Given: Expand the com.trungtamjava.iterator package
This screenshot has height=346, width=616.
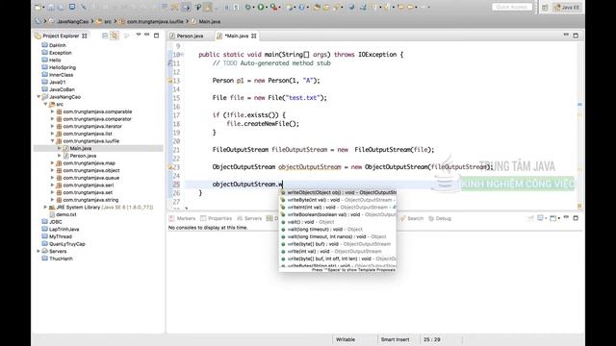Looking at the screenshot, I should [52, 126].
